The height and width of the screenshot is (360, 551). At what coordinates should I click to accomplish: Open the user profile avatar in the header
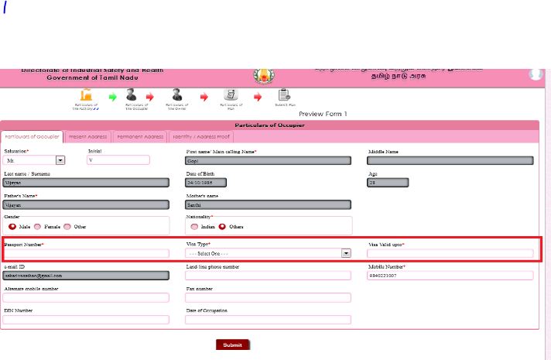[536, 74]
